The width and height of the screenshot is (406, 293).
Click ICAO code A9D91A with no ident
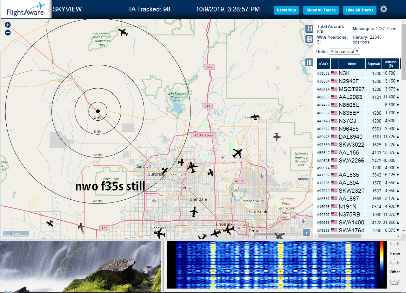tap(323, 168)
